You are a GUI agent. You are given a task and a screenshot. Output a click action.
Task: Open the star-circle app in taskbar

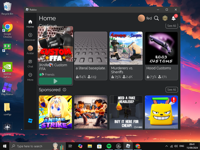[x=118, y=146]
